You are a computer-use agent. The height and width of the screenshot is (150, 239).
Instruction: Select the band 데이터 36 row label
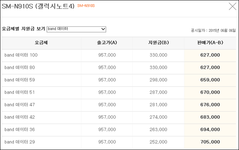pos(20,130)
